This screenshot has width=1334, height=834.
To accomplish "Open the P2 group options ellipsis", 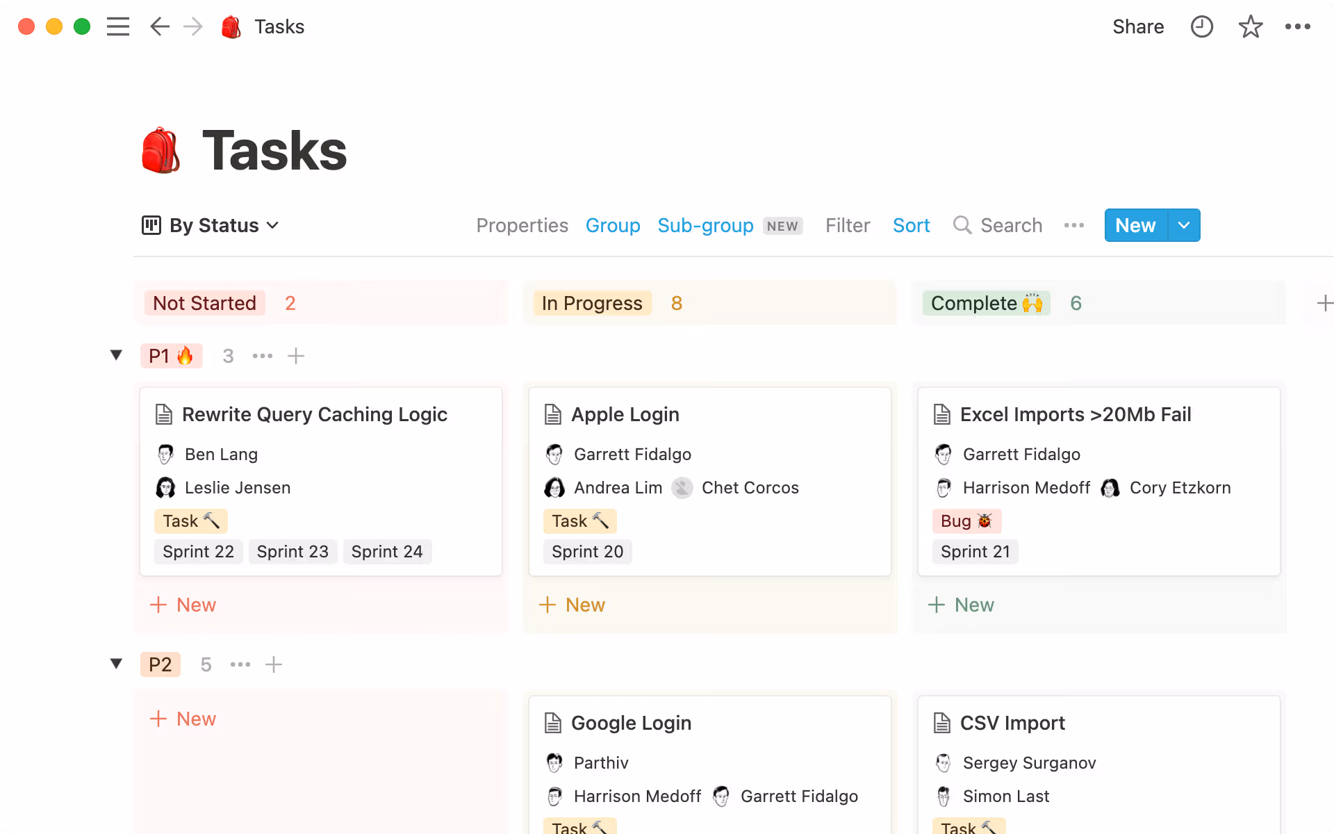I will [x=240, y=664].
